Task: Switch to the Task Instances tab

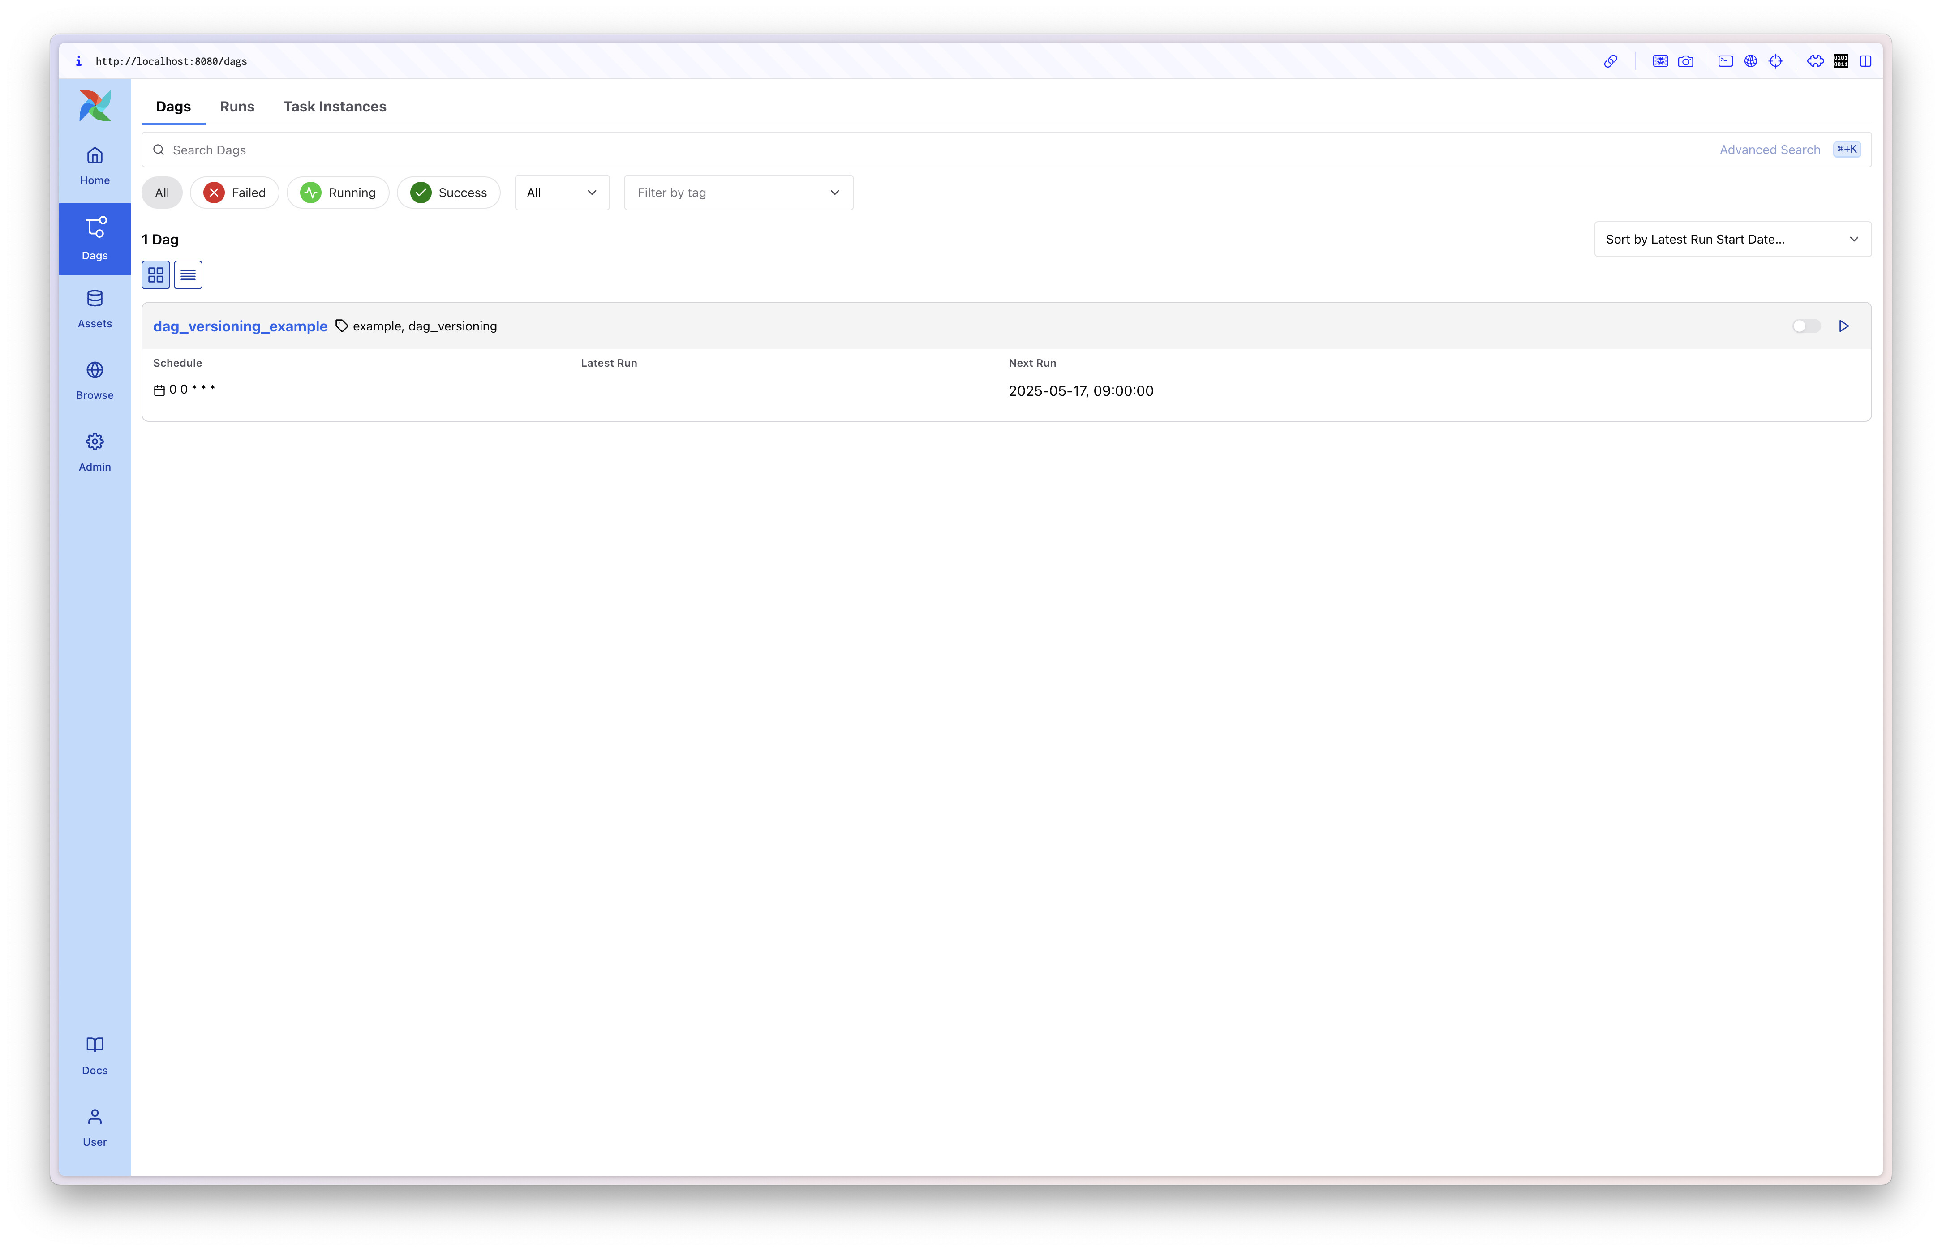Action: 334,107
